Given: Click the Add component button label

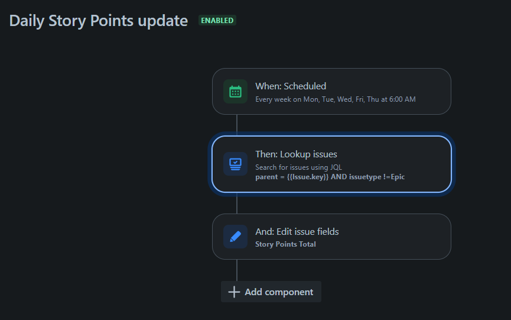Looking at the screenshot, I should coord(279,292).
